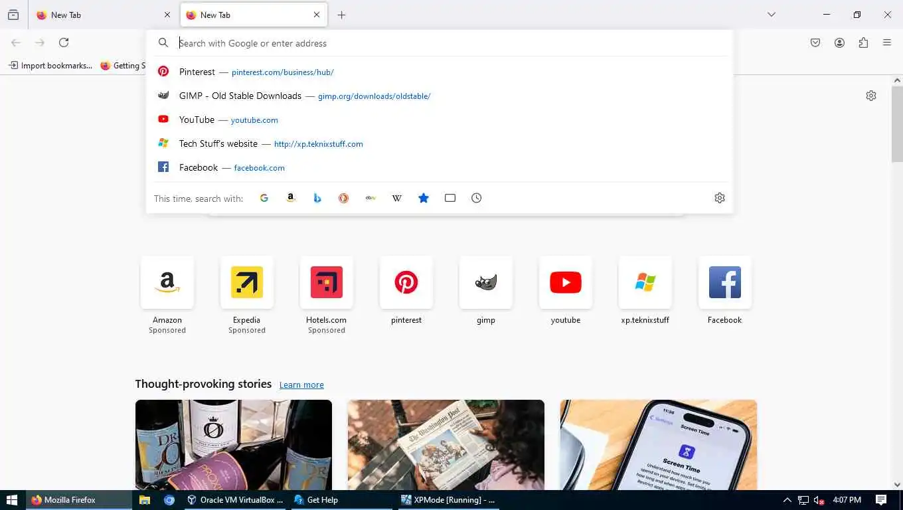Go back one page
The image size is (903, 510).
[16, 42]
